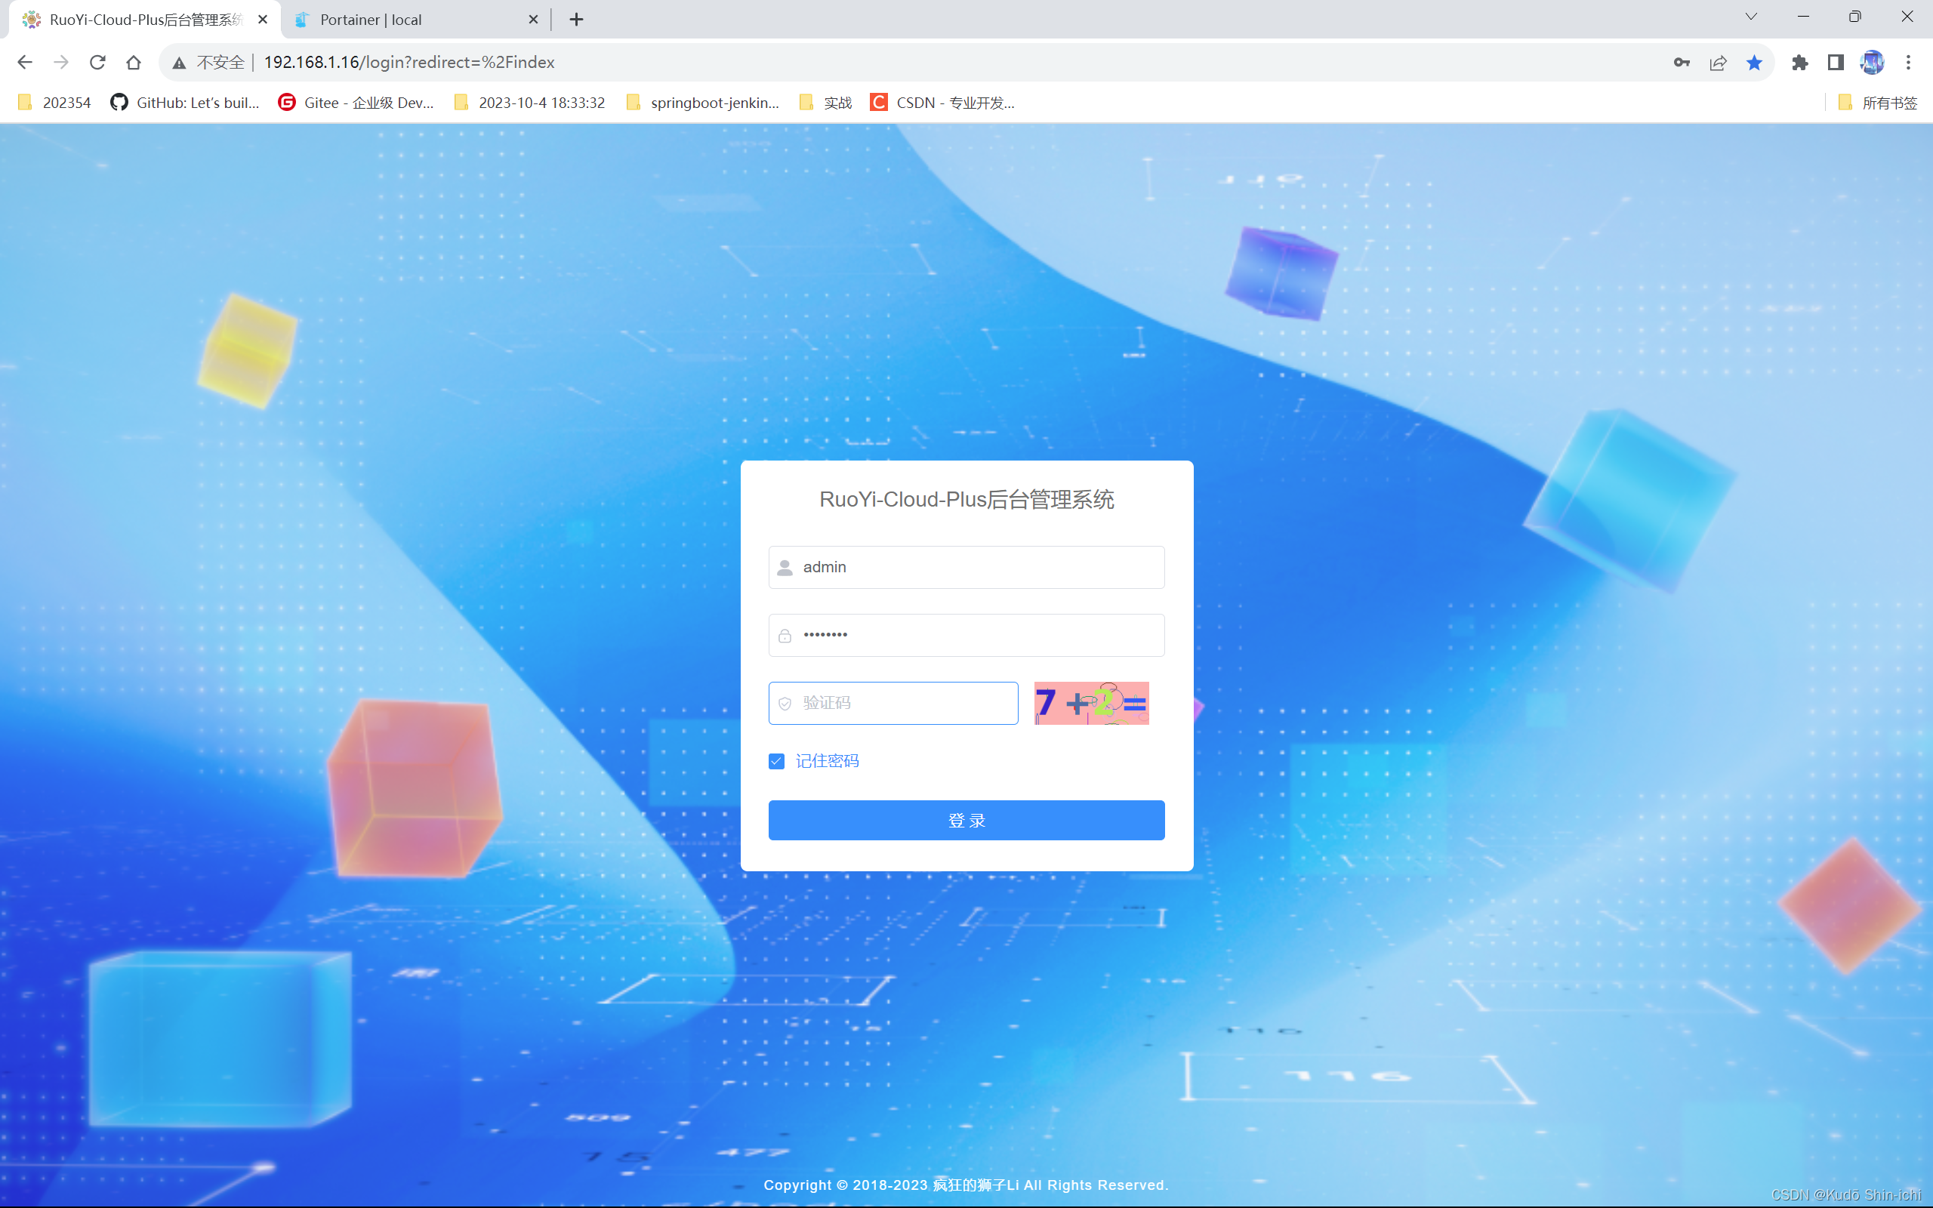This screenshot has height=1208, width=1933.
Task: Expand the tab search dropdown arrow
Action: [x=1751, y=17]
